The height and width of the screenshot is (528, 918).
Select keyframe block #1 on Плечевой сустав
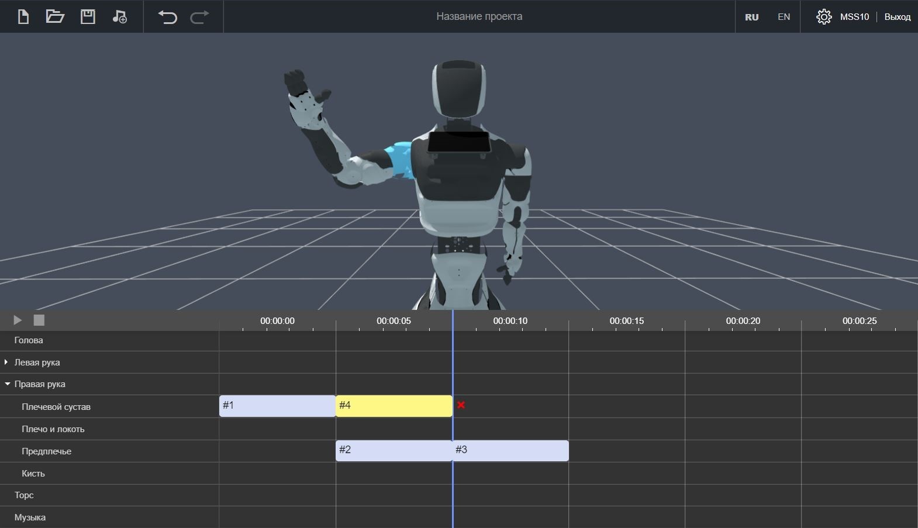pyautogui.click(x=277, y=406)
